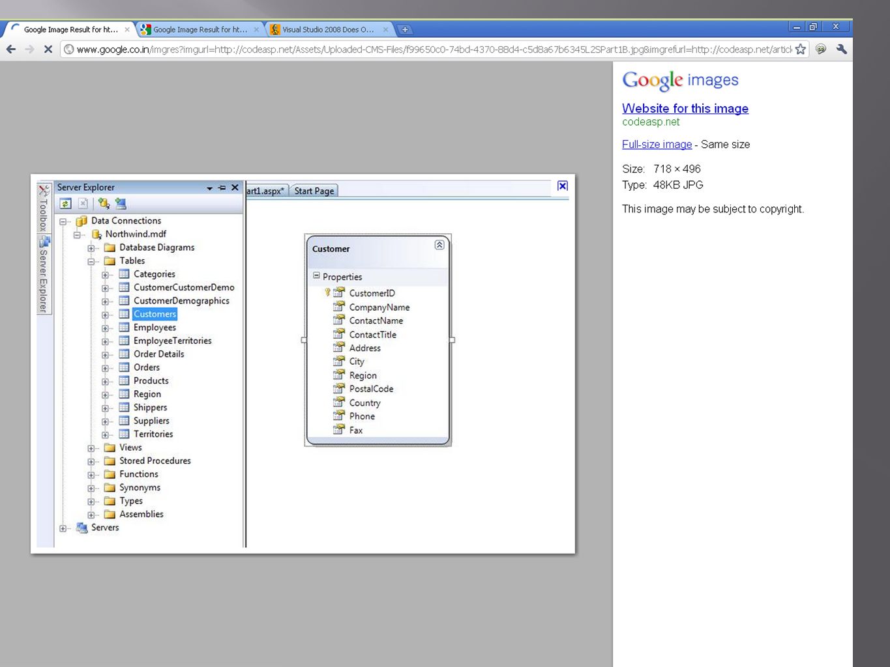
Task: Click the Customer entity title header
Action: (x=331, y=249)
